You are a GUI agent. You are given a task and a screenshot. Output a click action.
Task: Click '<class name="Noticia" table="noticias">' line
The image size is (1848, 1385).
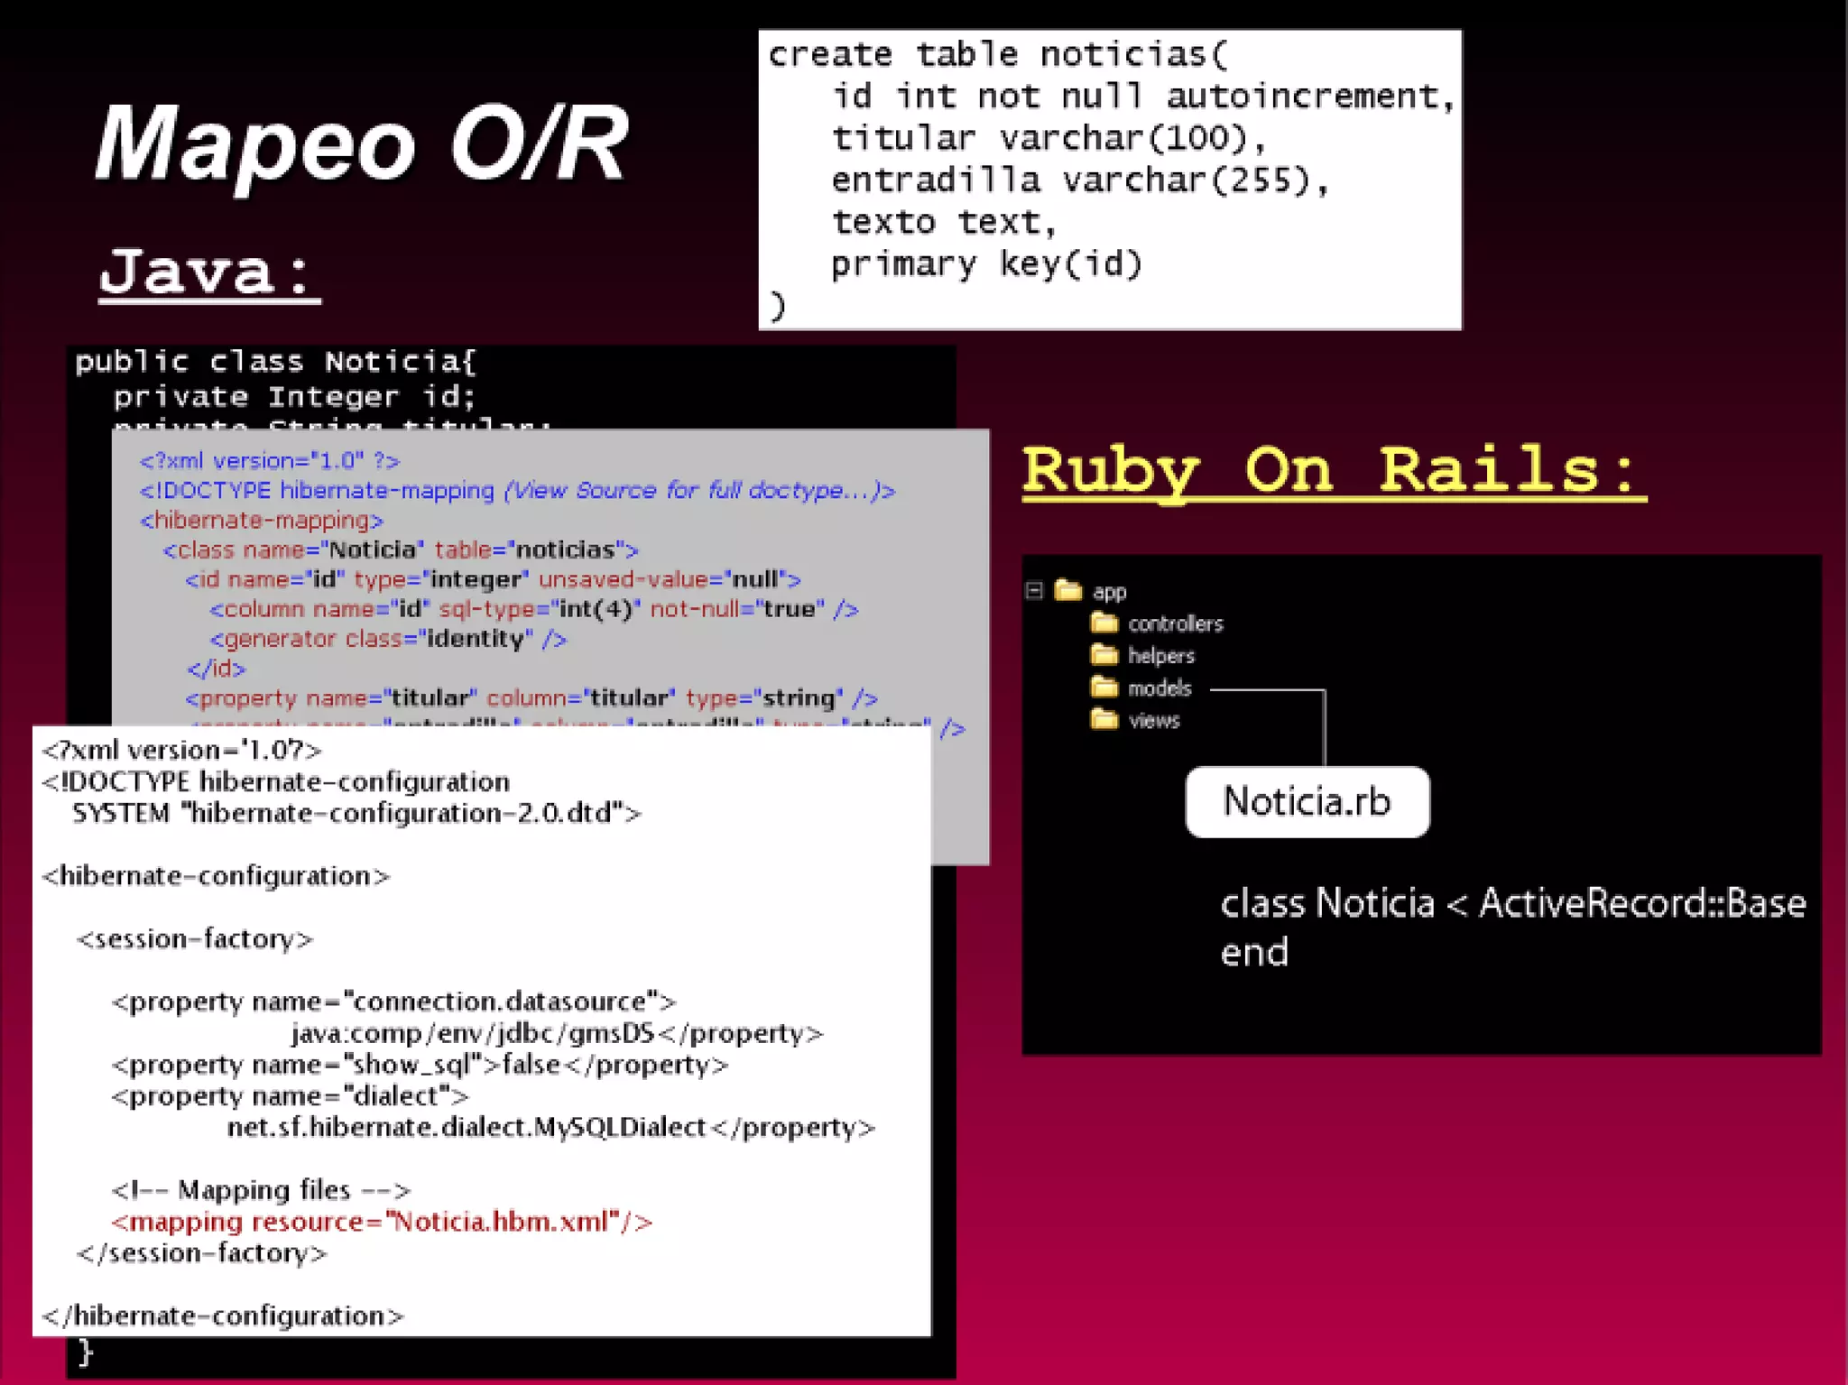click(401, 549)
